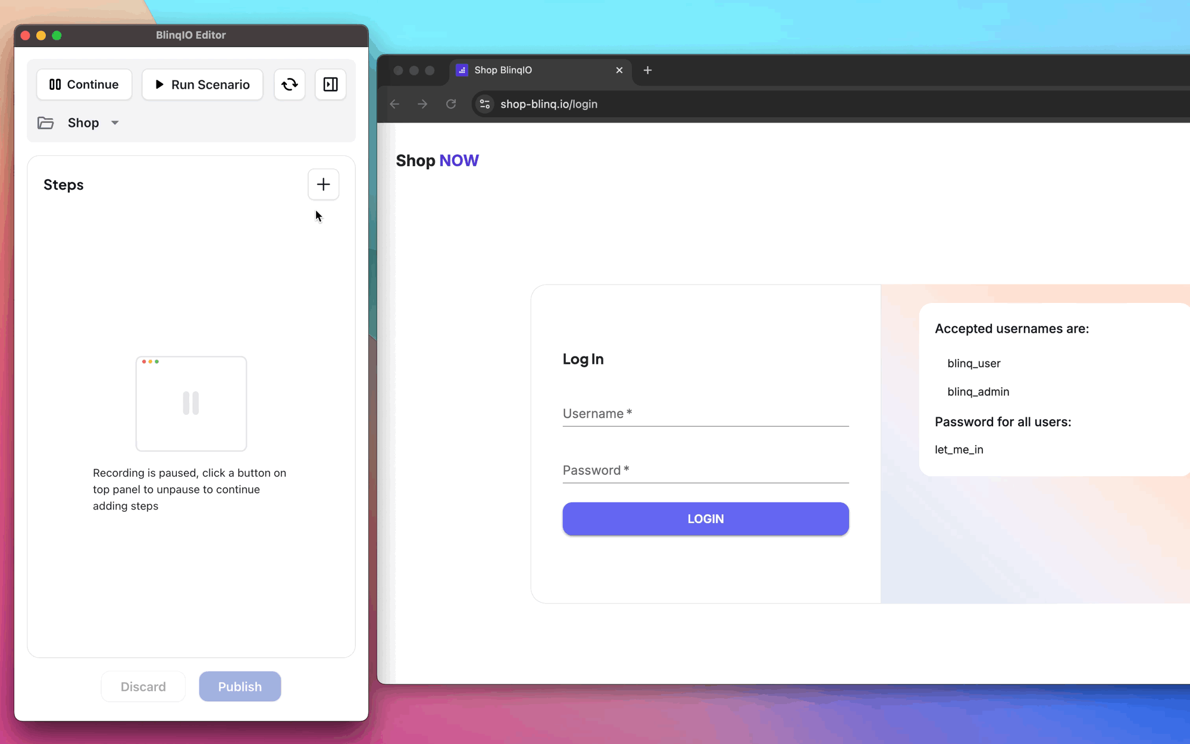Viewport: 1190px width, 744px height.
Task: Click the paused recording thumbnail
Action: 190,403
